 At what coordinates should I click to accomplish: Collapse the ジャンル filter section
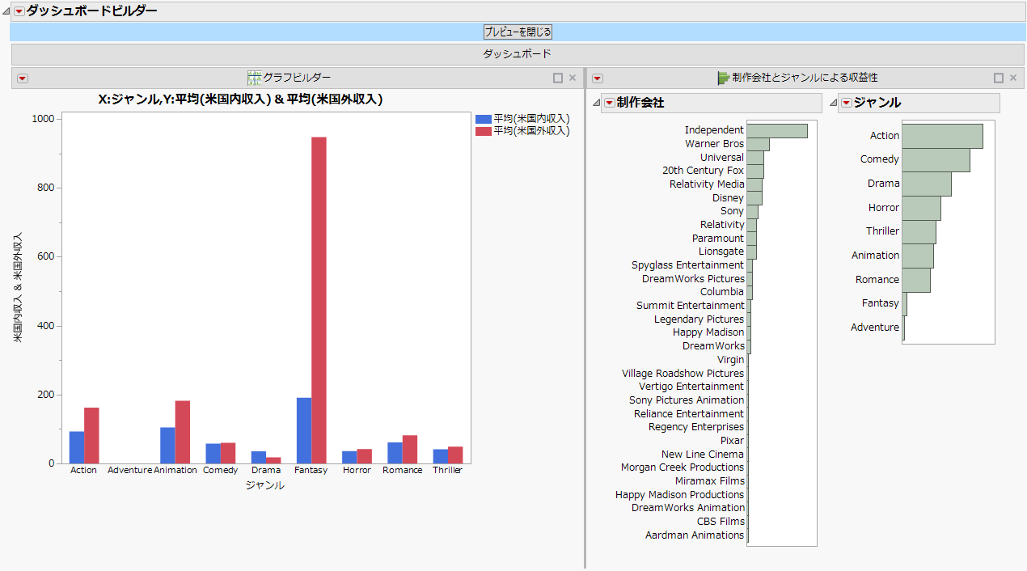834,103
